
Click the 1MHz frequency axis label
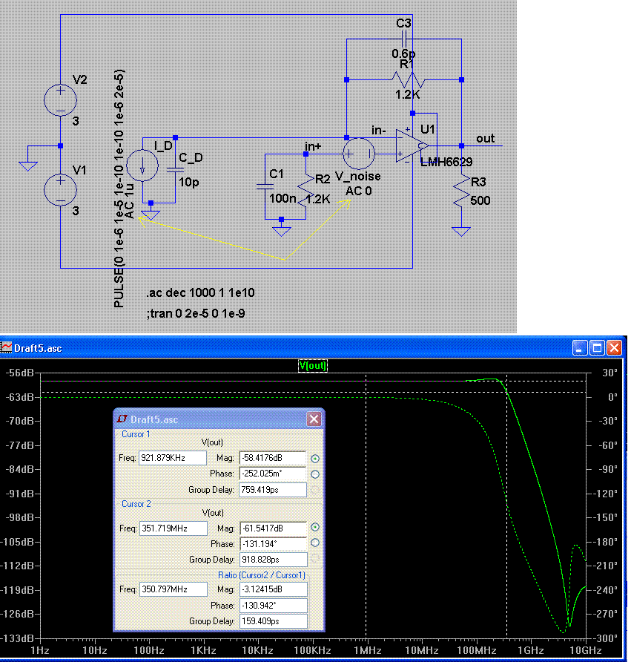[367, 650]
